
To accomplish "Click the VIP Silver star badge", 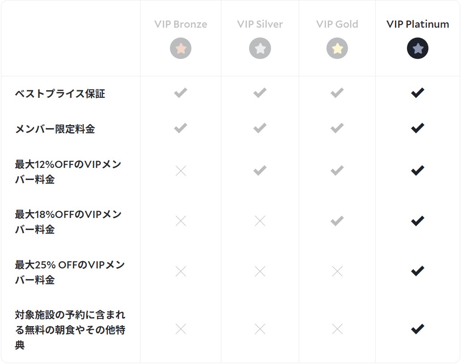I will (260, 48).
